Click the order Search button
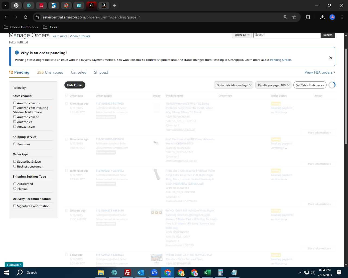The height and width of the screenshot is (278, 348). 328,35
